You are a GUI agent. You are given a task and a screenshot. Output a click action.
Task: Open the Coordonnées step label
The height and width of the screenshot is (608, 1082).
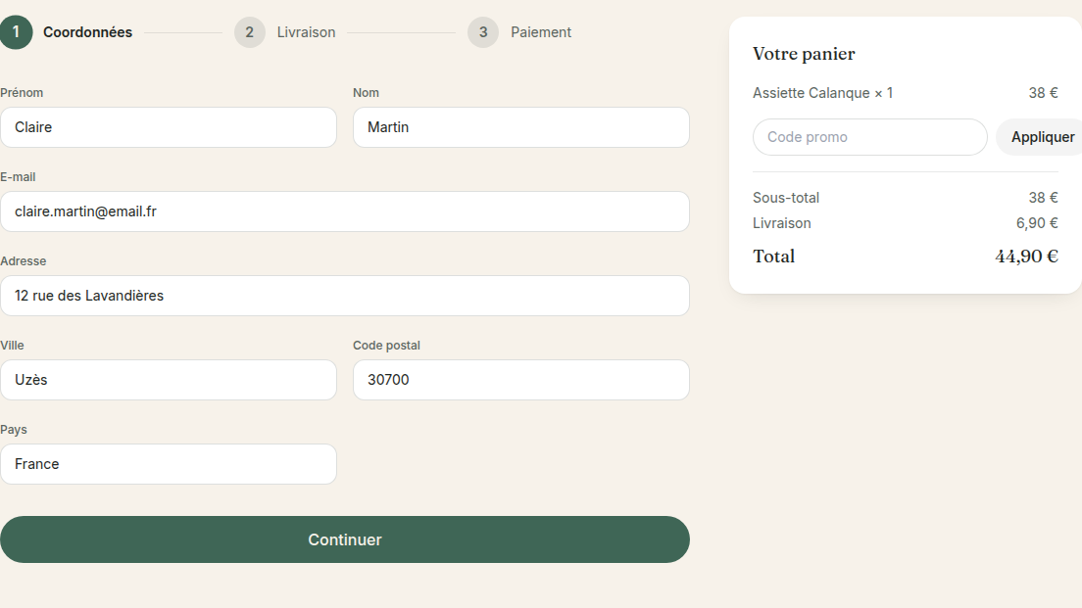[87, 32]
